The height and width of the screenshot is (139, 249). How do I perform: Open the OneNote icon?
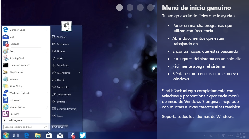pos(5,114)
